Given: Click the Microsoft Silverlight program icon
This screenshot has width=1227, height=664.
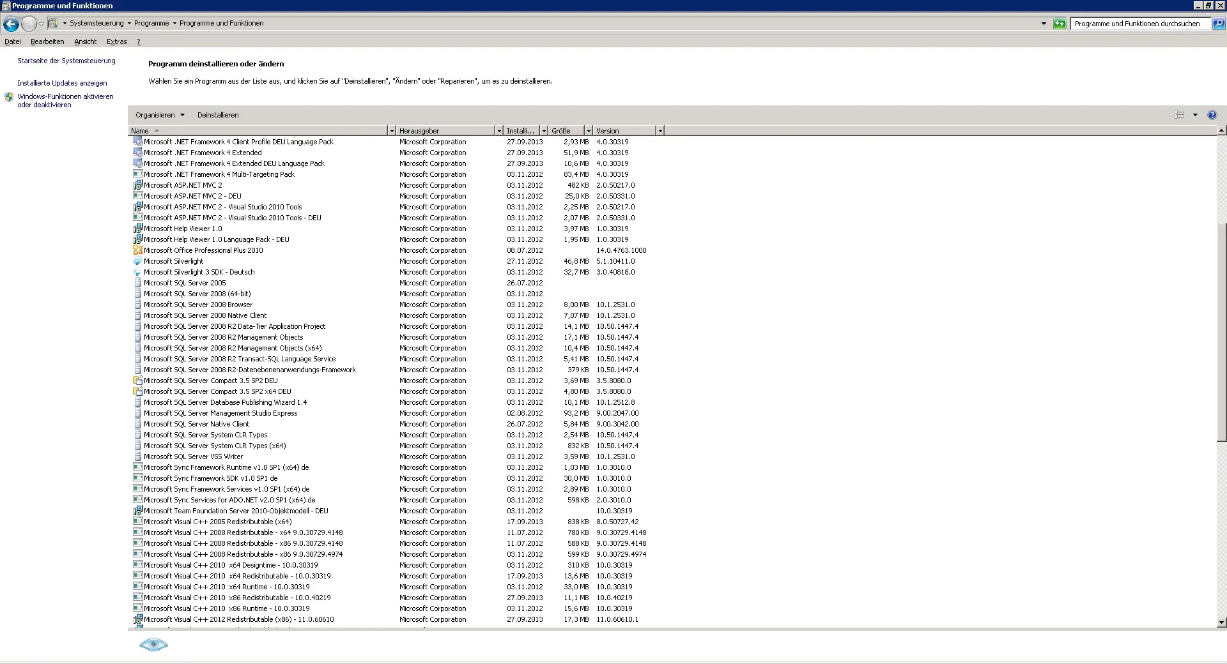Looking at the screenshot, I should (137, 261).
